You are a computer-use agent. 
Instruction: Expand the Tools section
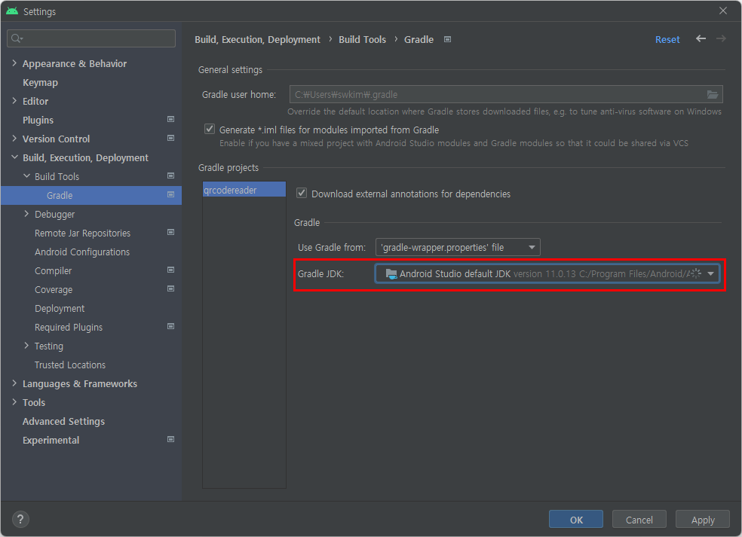tap(14, 402)
